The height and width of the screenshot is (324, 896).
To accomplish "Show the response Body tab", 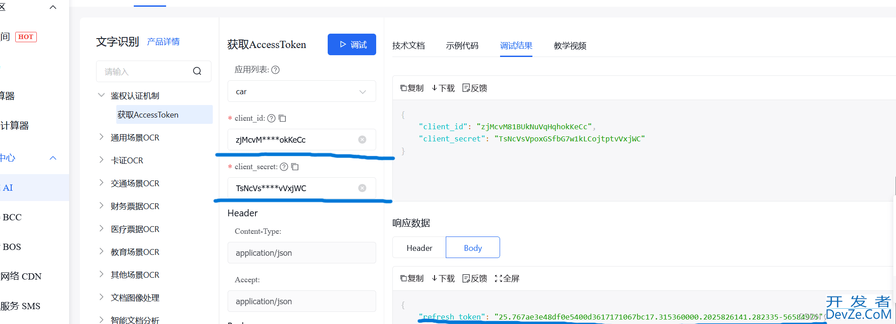I will tap(473, 247).
